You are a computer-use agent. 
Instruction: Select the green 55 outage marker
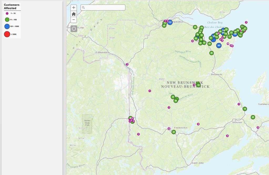coord(217,37)
